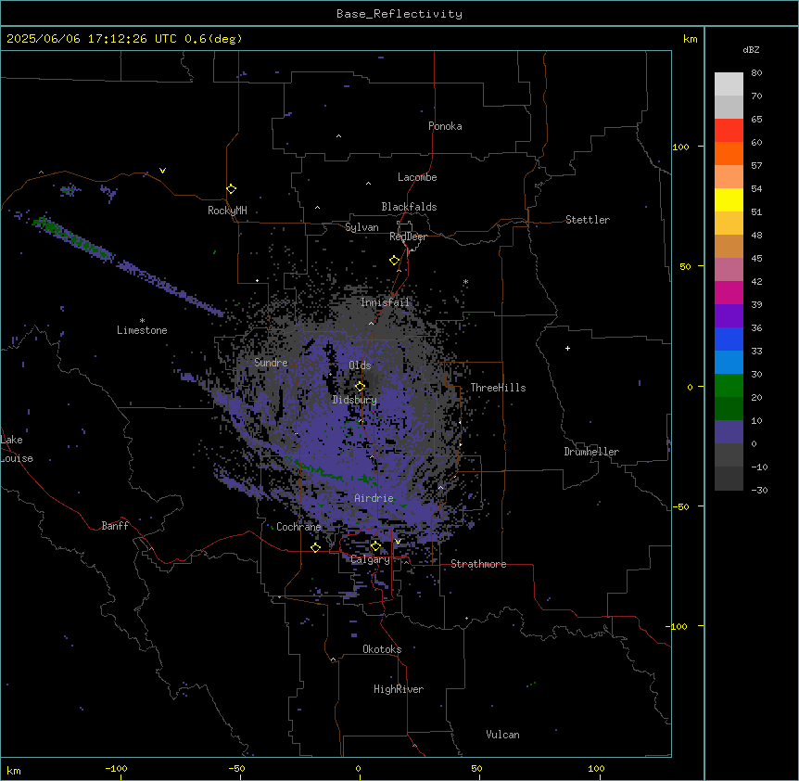
Task: Pick the bright green 30 dBZ legend swatch
Action: pyautogui.click(x=729, y=386)
